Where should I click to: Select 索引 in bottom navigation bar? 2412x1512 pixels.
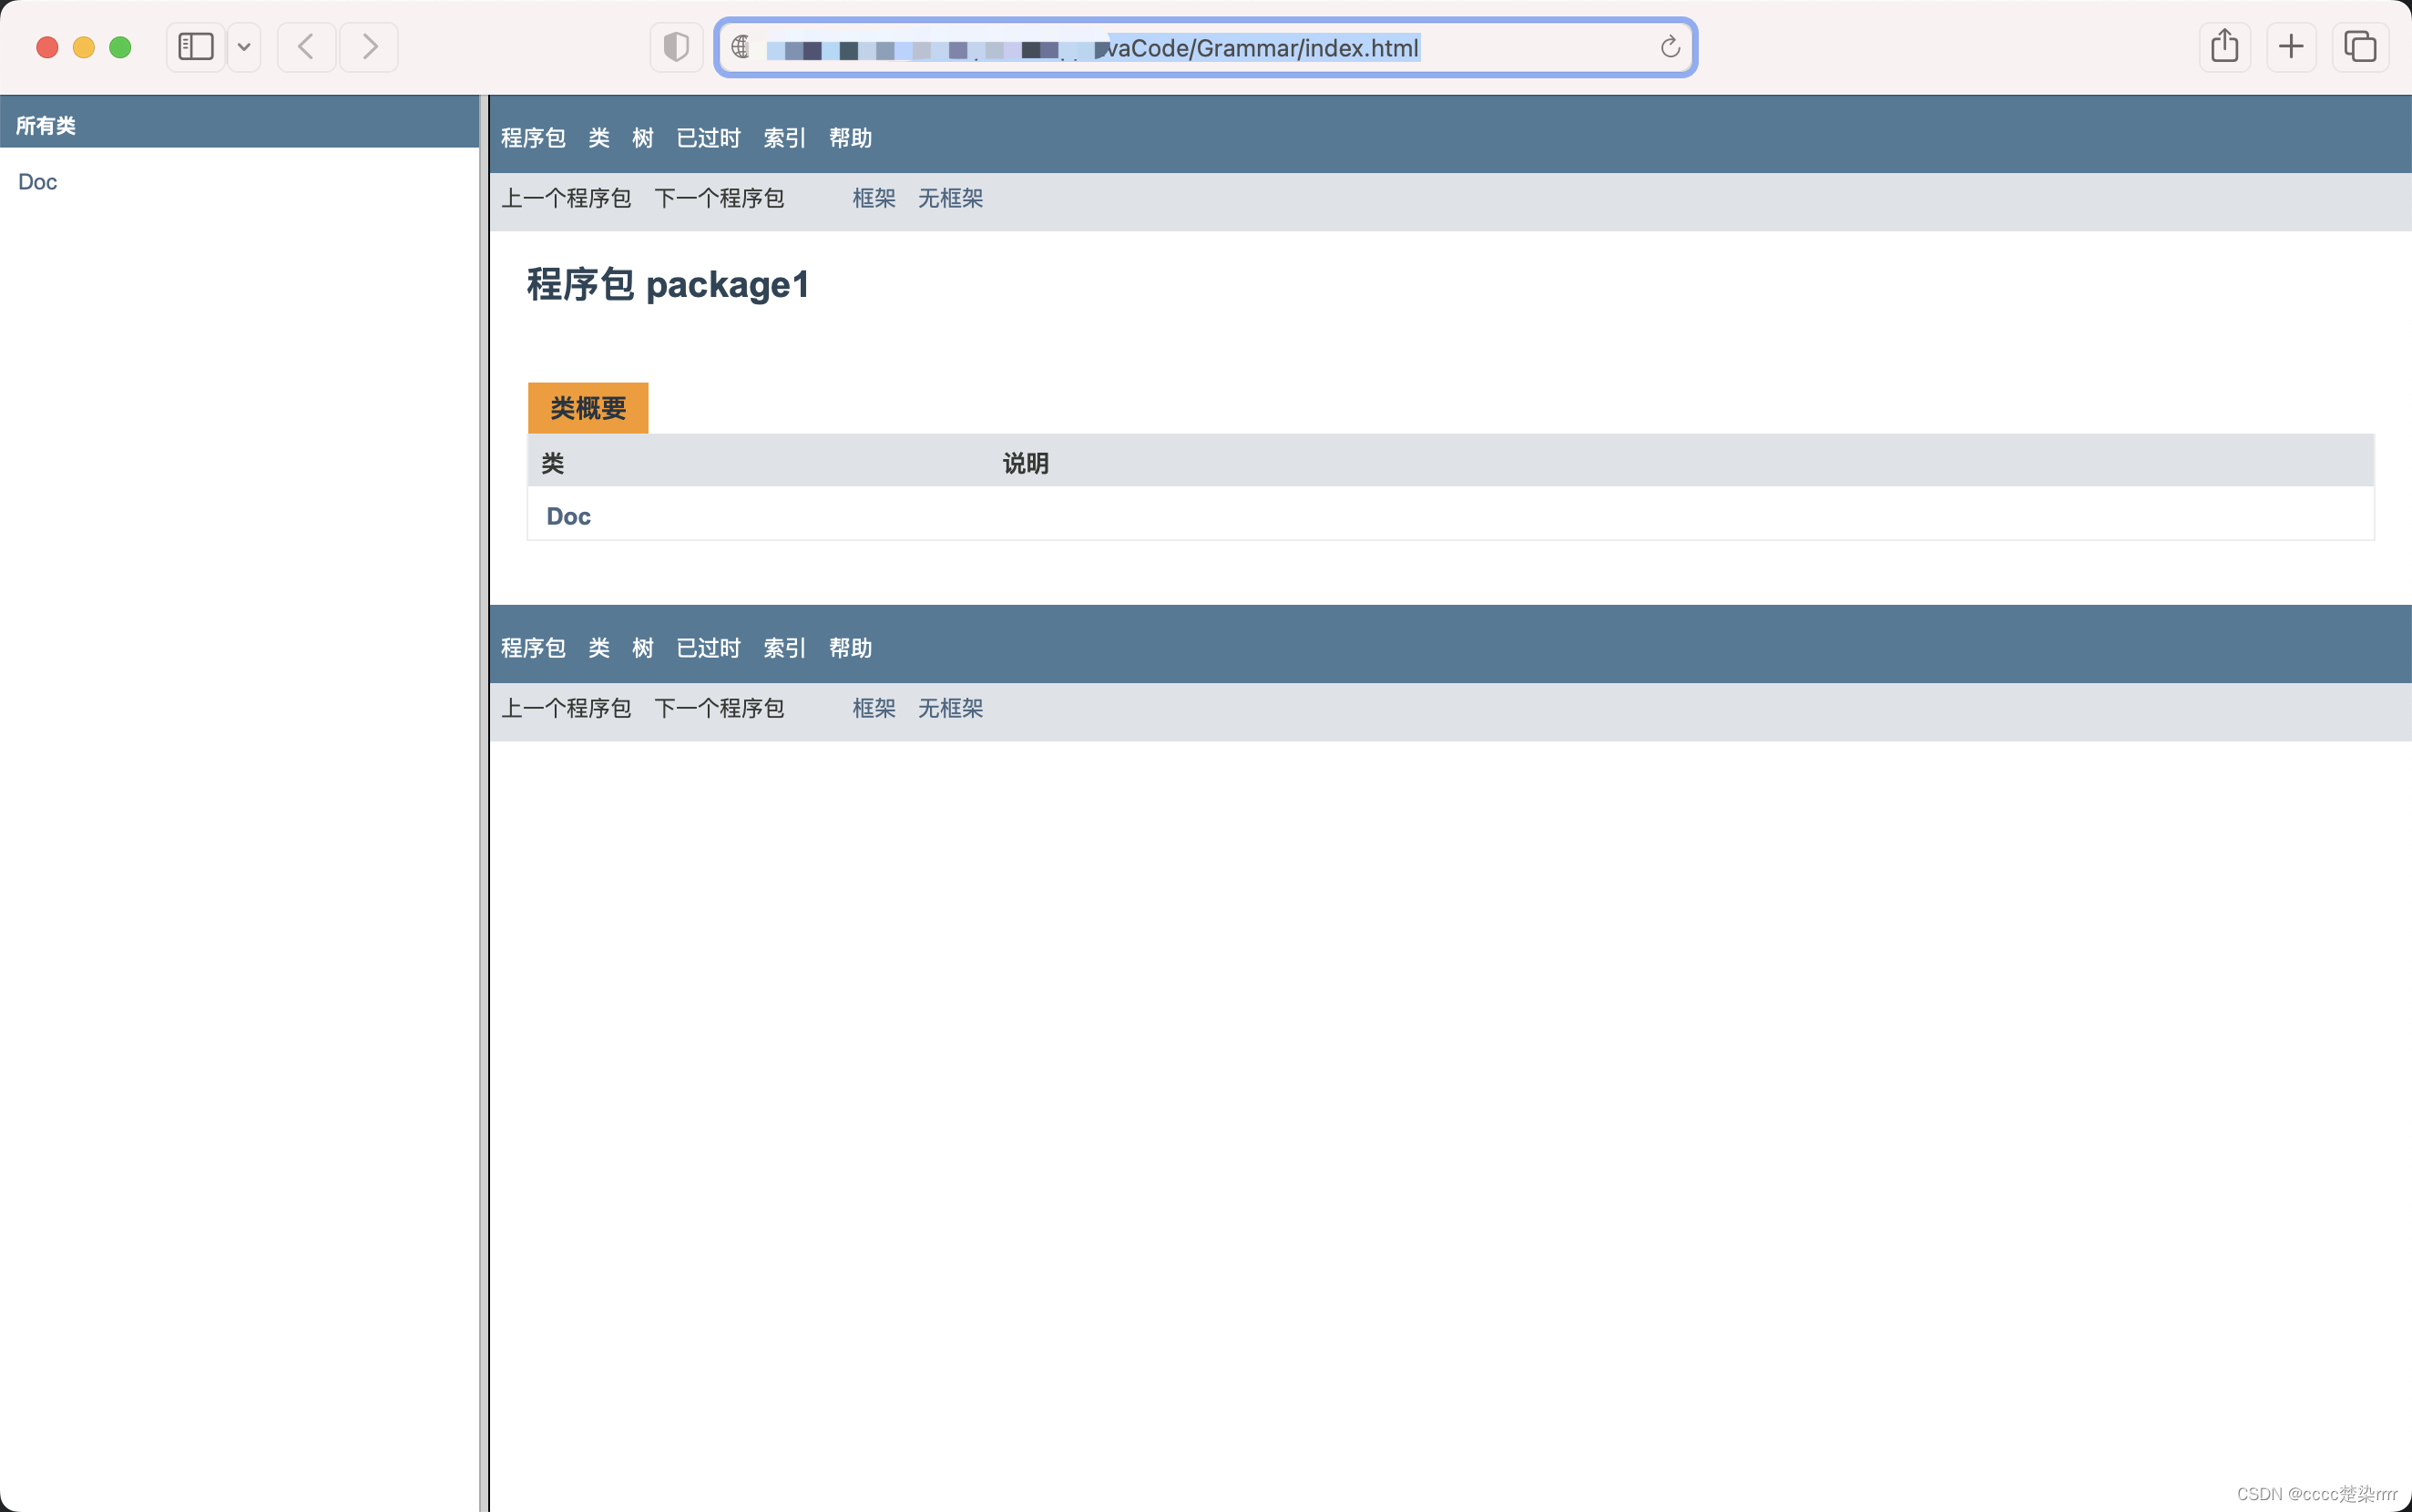pyautogui.click(x=785, y=648)
